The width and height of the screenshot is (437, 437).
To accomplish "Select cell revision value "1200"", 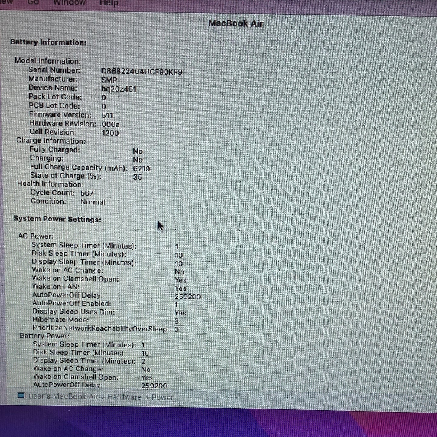I will [110, 133].
